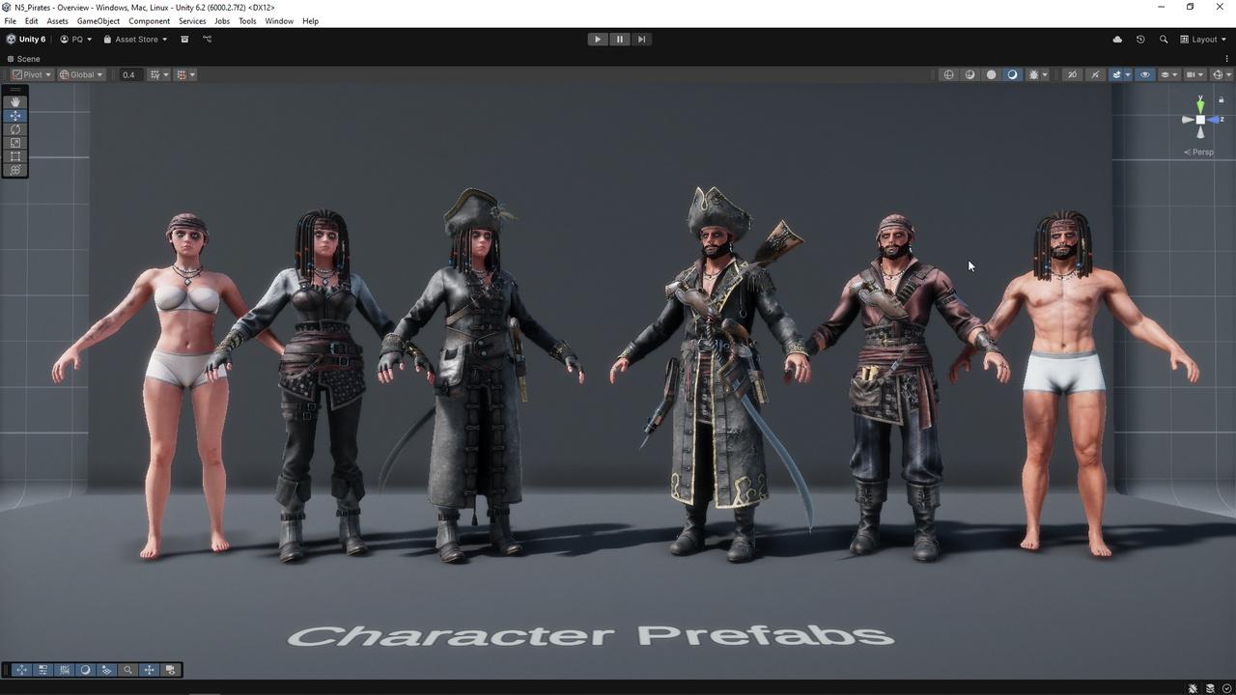Select the Rect transform tool
Image resolution: width=1236 pixels, height=695 pixels.
pyautogui.click(x=15, y=156)
